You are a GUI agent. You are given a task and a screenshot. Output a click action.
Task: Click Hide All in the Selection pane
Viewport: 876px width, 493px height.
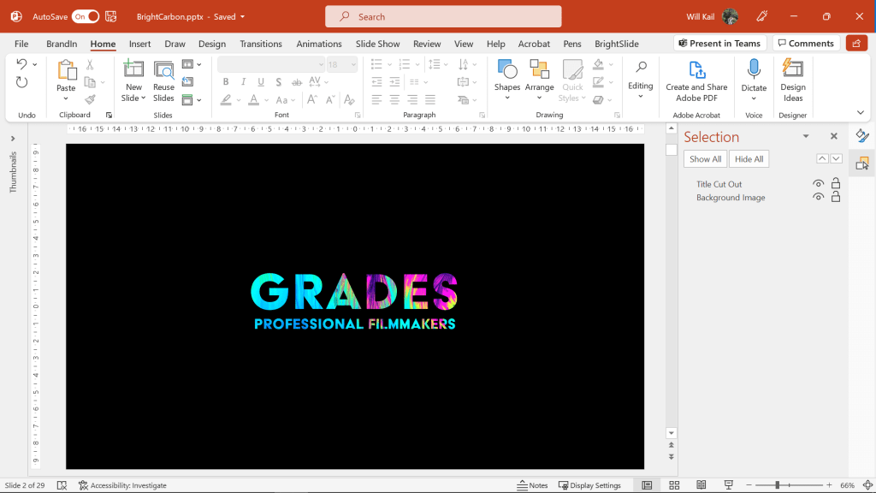749,158
